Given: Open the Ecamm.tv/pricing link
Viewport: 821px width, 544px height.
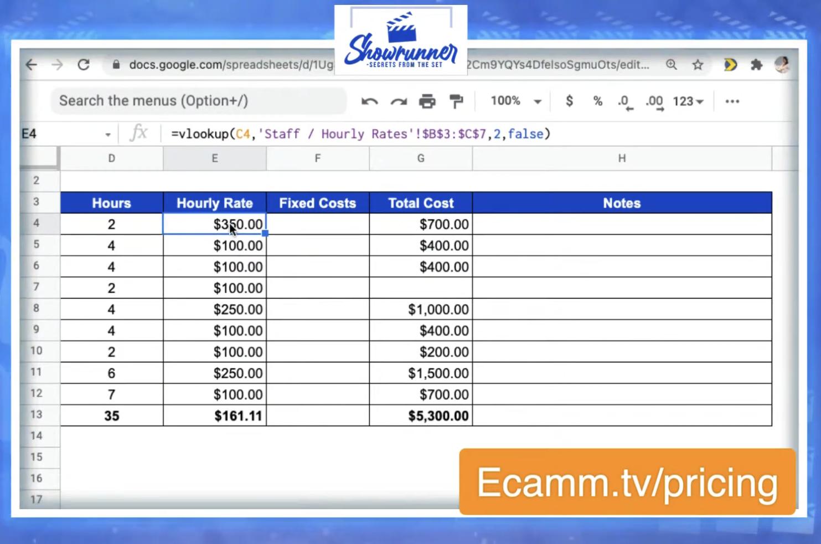Looking at the screenshot, I should coord(628,481).
